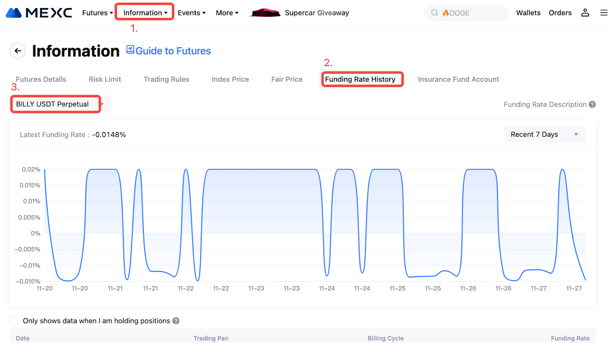Image resolution: width=610 pixels, height=343 pixels.
Task: Open the hamburger menu icon
Action: [604, 13]
